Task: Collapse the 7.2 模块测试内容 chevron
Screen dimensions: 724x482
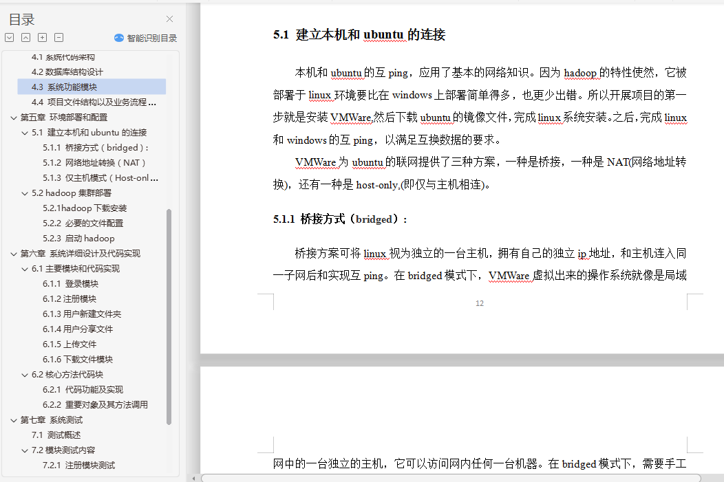Action: (x=25, y=450)
